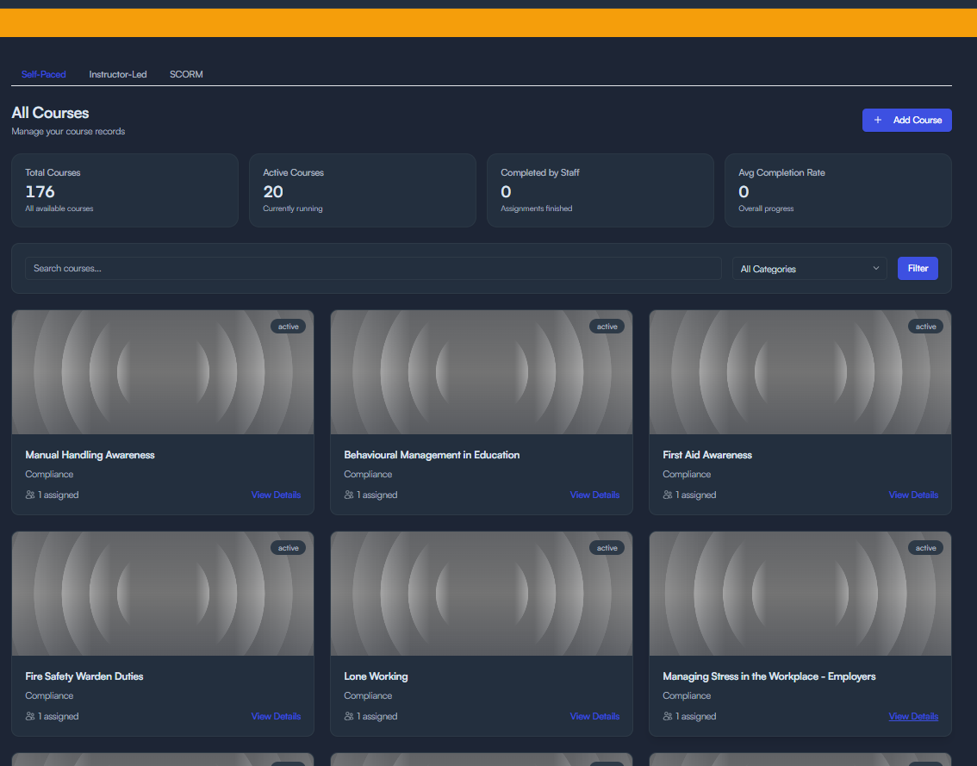Click the Active Courses 20 stat card
This screenshot has width=977, height=766.
point(363,190)
